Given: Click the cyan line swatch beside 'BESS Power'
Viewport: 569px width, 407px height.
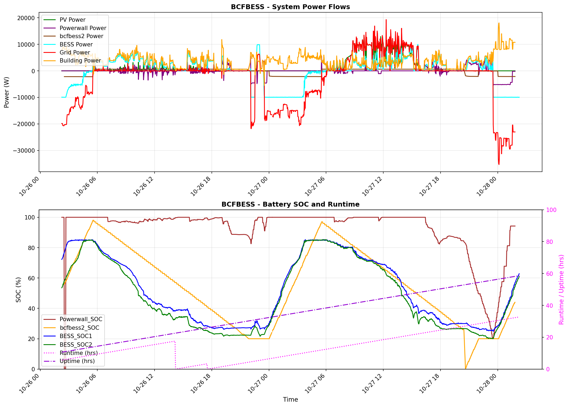Looking at the screenshot, I should pyautogui.click(x=50, y=45).
